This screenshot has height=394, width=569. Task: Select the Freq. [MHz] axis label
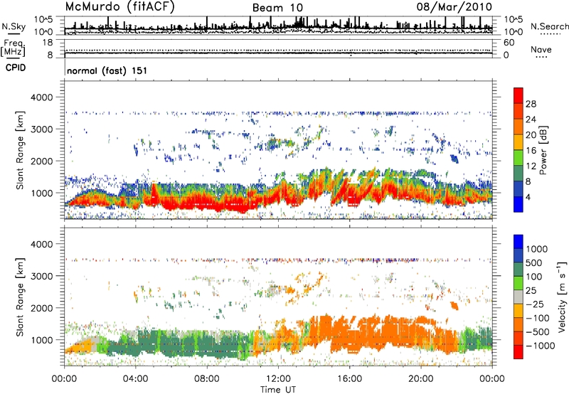click(13, 48)
